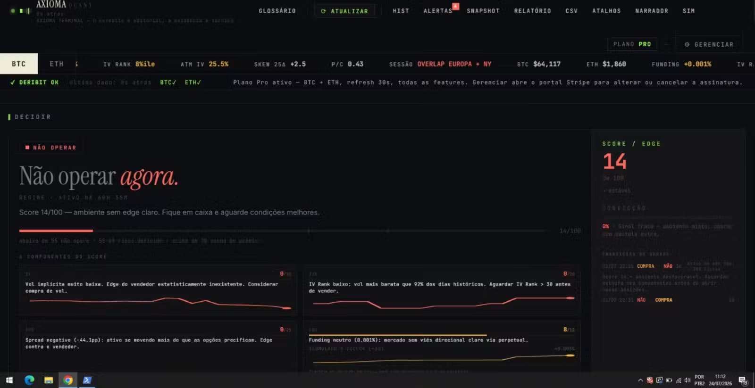
Task: Click the BTC $64,117 ticker price
Action: coord(538,64)
